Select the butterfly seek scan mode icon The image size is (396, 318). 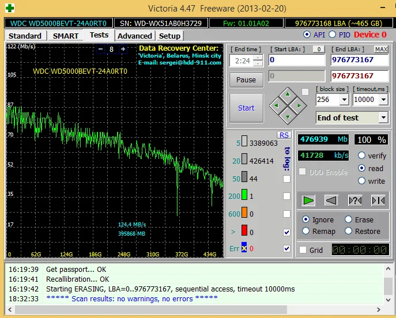(378, 200)
